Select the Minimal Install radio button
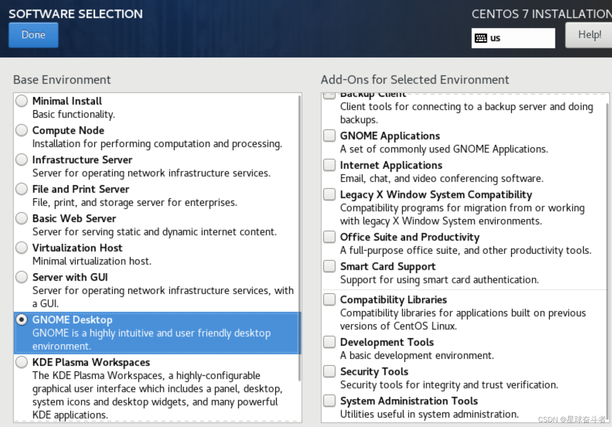This screenshot has width=612, height=427. click(22, 101)
